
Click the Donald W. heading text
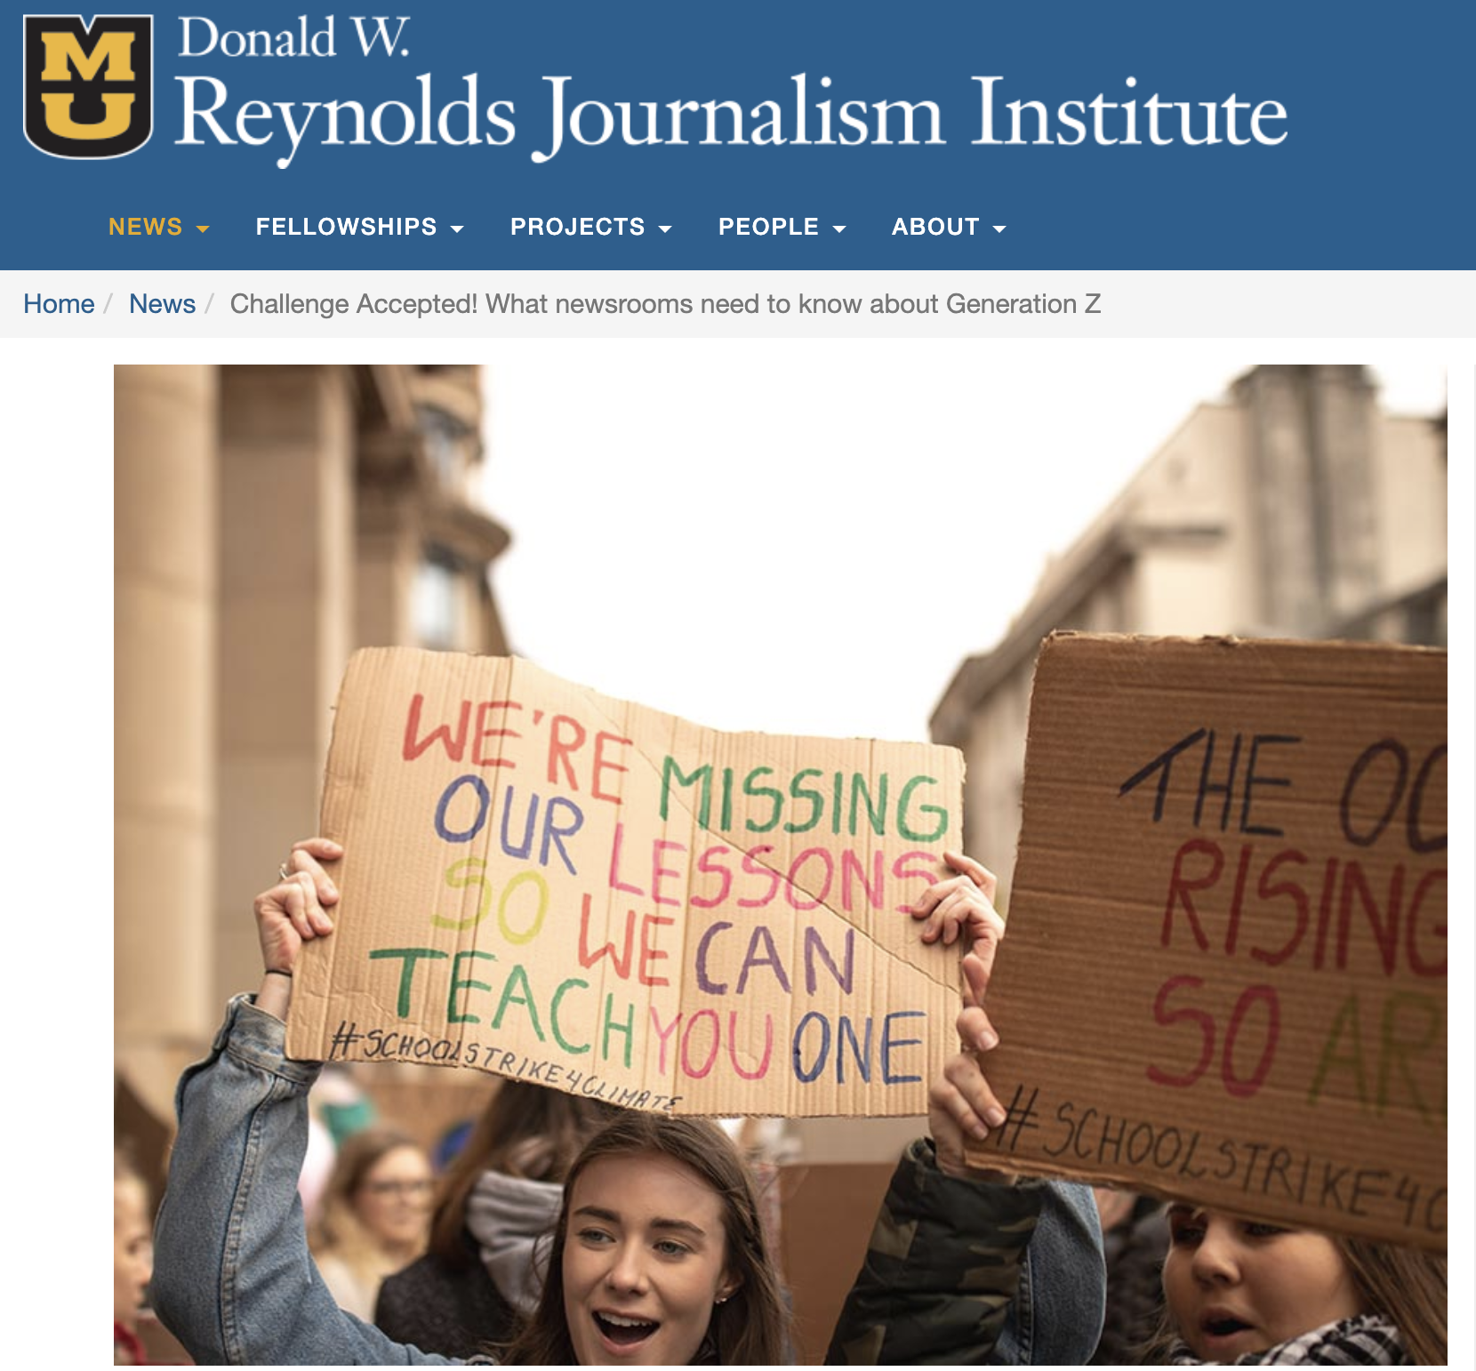[293, 38]
